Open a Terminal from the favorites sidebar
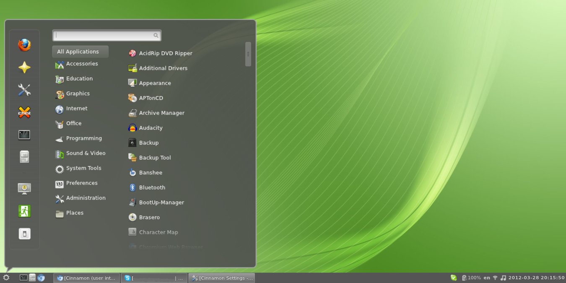566x283 pixels. (x=24, y=135)
